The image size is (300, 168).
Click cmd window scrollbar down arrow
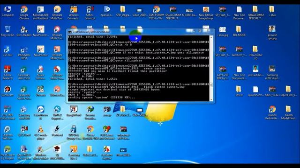211,99
